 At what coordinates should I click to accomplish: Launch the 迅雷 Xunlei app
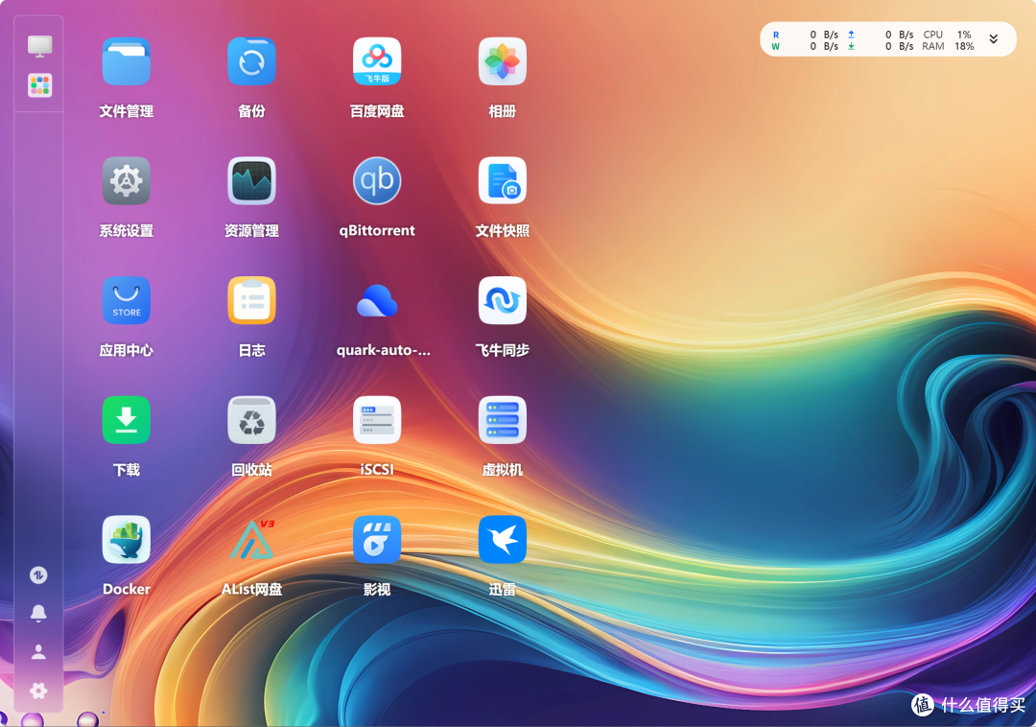coord(502,539)
